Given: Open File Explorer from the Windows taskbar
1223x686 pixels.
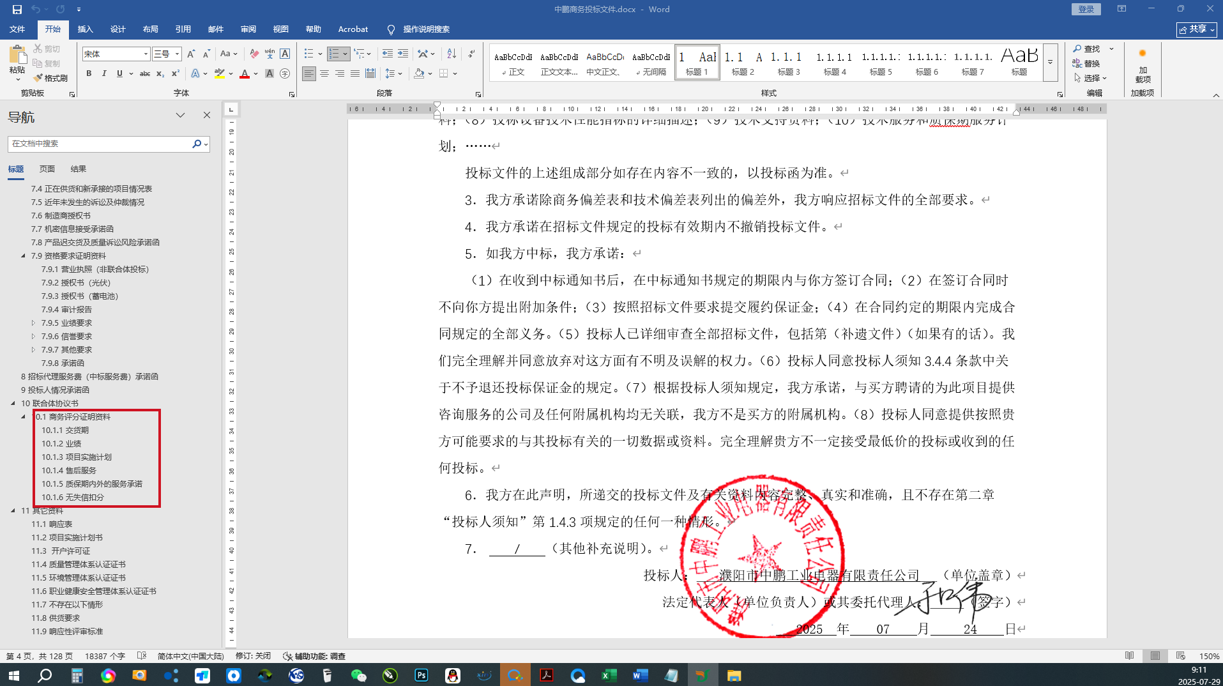Looking at the screenshot, I should tap(734, 675).
